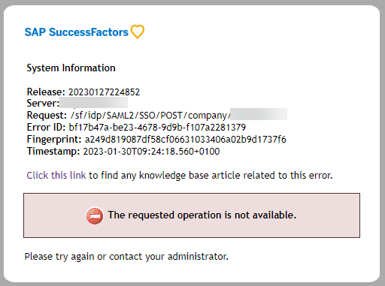This screenshot has height=286, width=385.
Task: Click the 'Server:' label
Action: pos(43,104)
